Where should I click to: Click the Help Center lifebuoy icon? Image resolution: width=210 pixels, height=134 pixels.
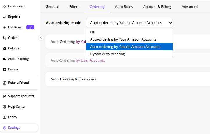[5, 107]
